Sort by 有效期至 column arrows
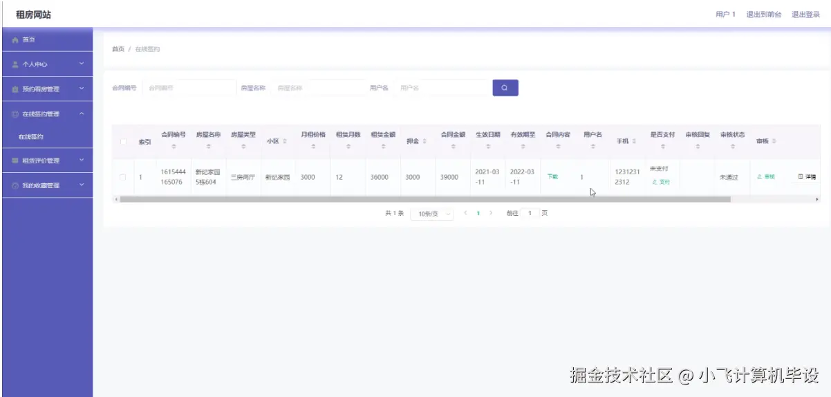 coord(523,147)
